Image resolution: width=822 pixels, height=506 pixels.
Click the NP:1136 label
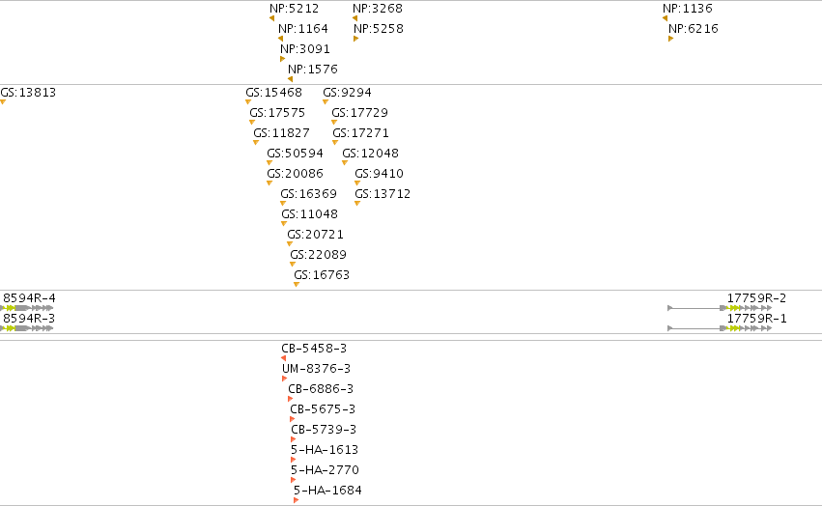[688, 9]
